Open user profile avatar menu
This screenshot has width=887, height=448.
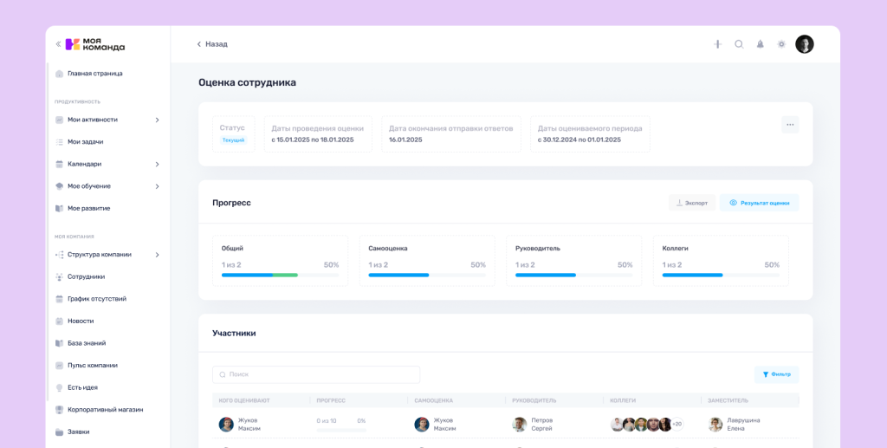[x=805, y=44]
